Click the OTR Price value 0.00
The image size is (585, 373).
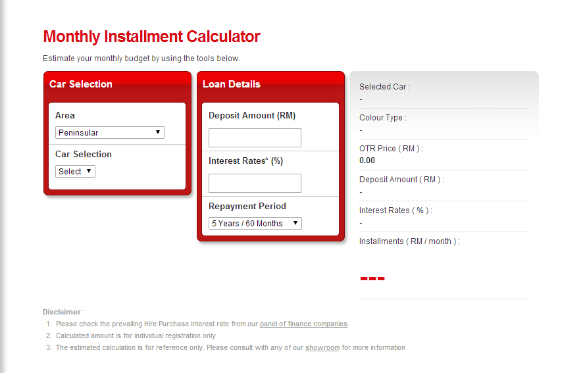pyautogui.click(x=367, y=161)
